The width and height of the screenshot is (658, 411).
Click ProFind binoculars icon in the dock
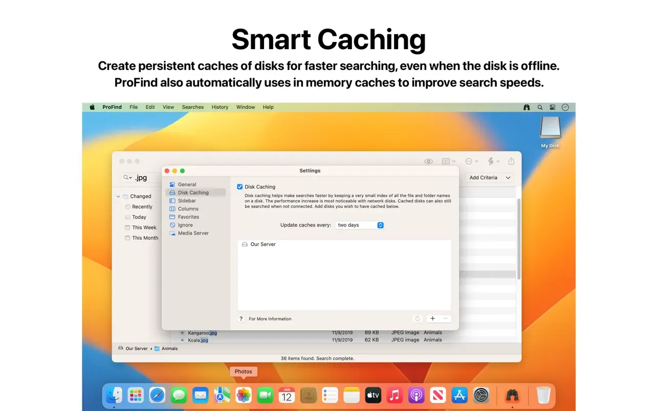point(512,395)
